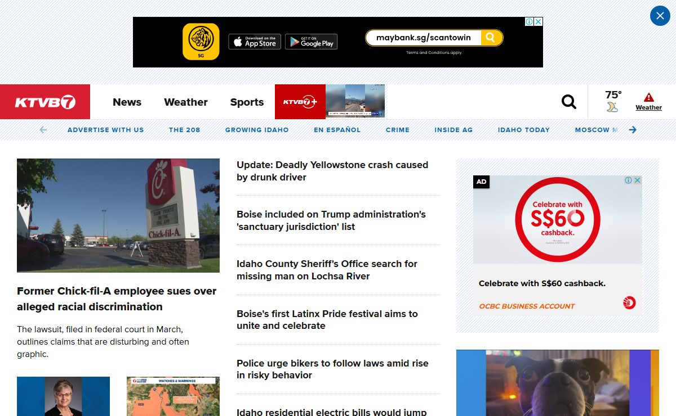The width and height of the screenshot is (676, 416).
Task: Open police urge bikers story
Action: 332,369
